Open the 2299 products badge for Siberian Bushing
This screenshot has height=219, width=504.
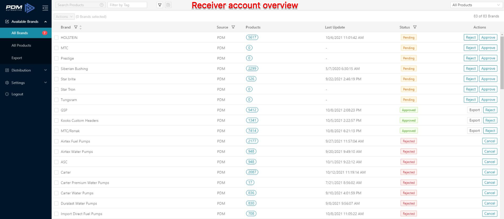[252, 68]
